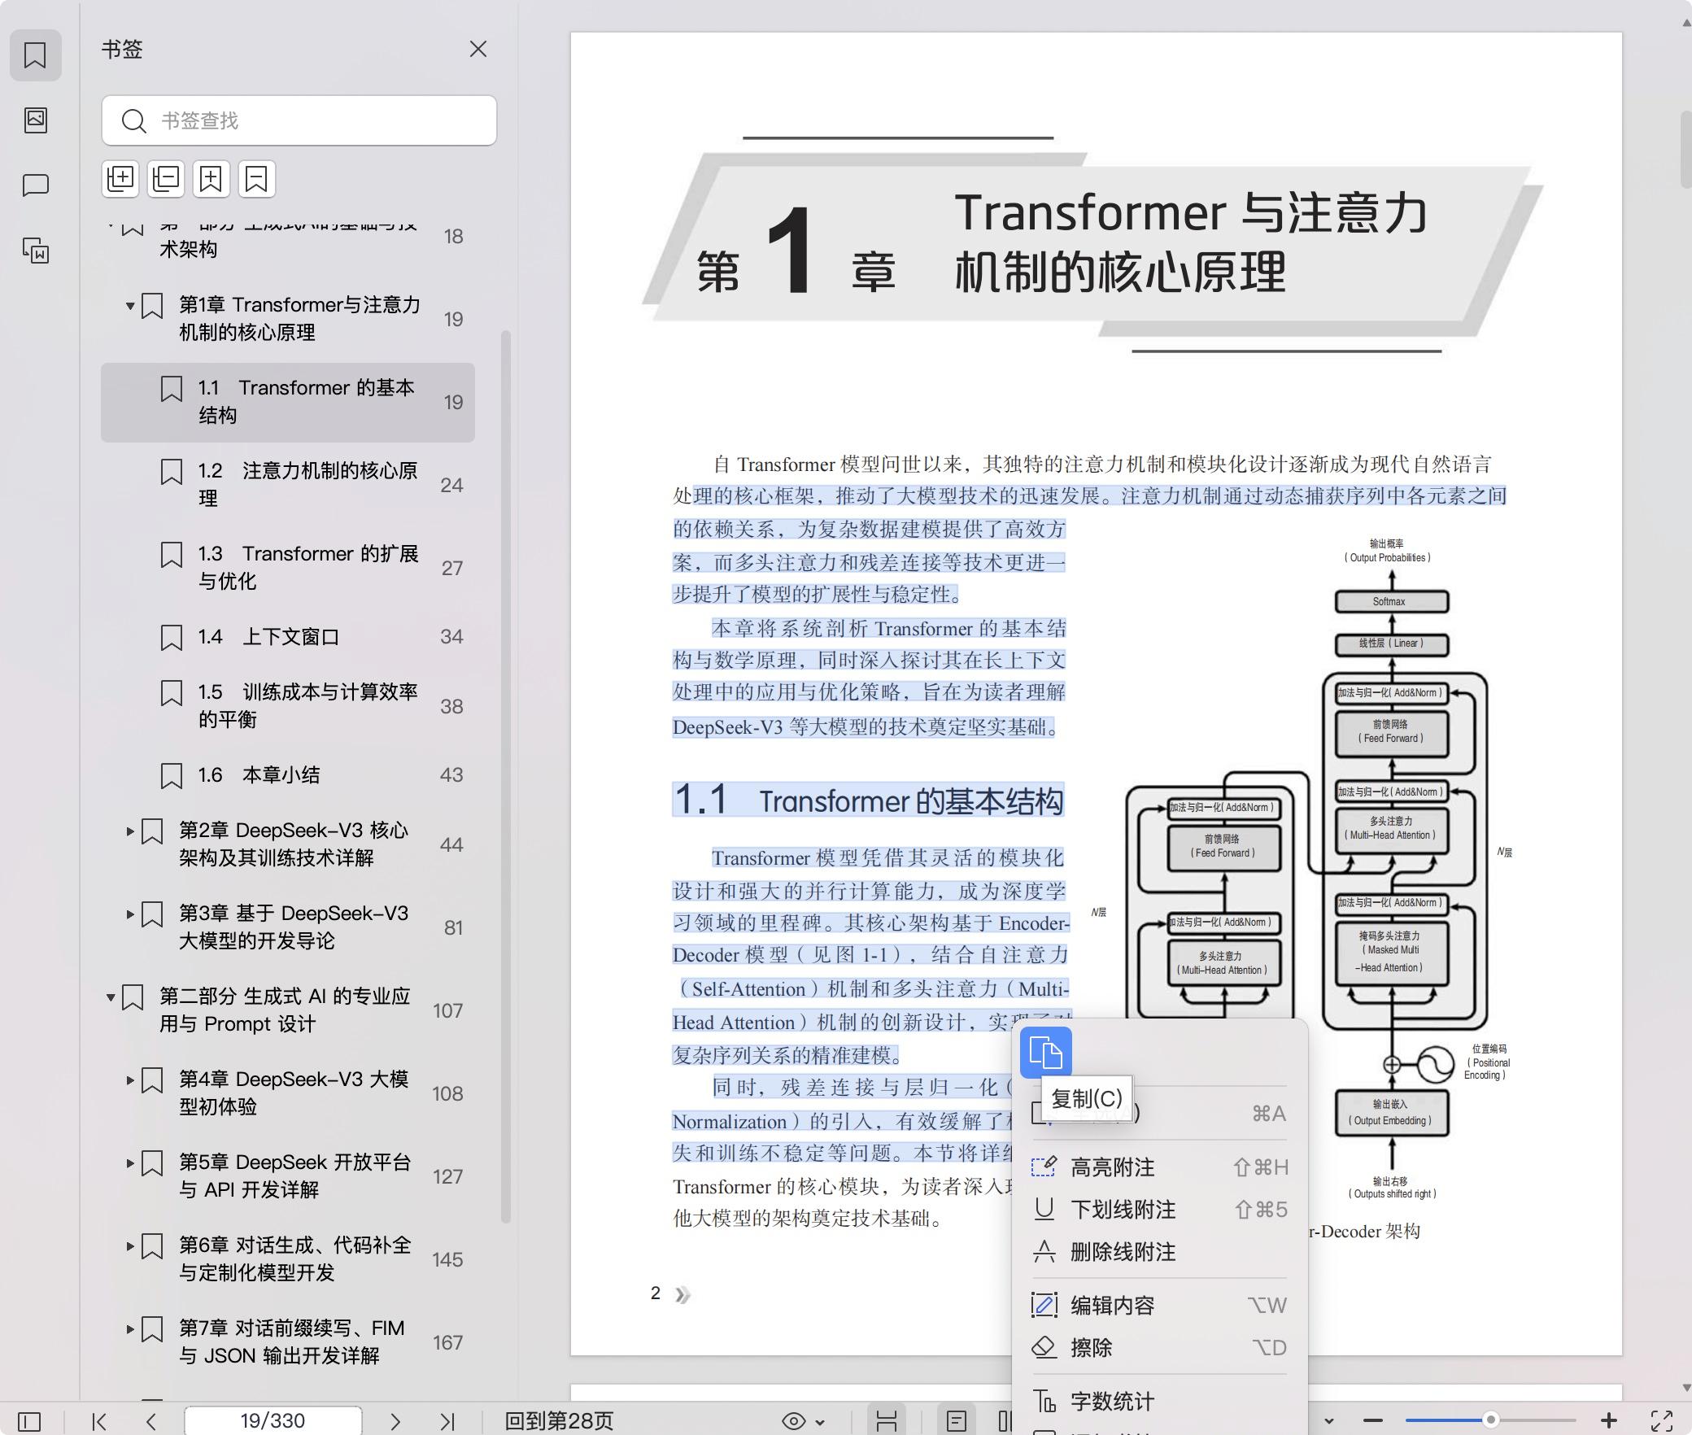Toggle single page view mode
The width and height of the screenshot is (1692, 1435).
tap(957, 1421)
